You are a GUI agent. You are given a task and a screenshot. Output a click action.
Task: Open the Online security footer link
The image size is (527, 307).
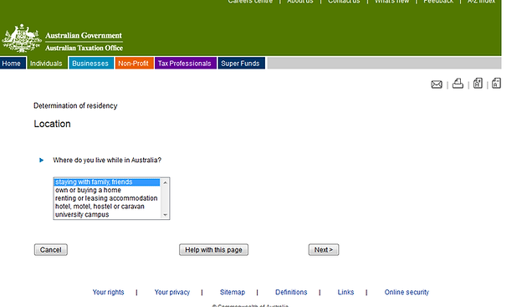407,292
